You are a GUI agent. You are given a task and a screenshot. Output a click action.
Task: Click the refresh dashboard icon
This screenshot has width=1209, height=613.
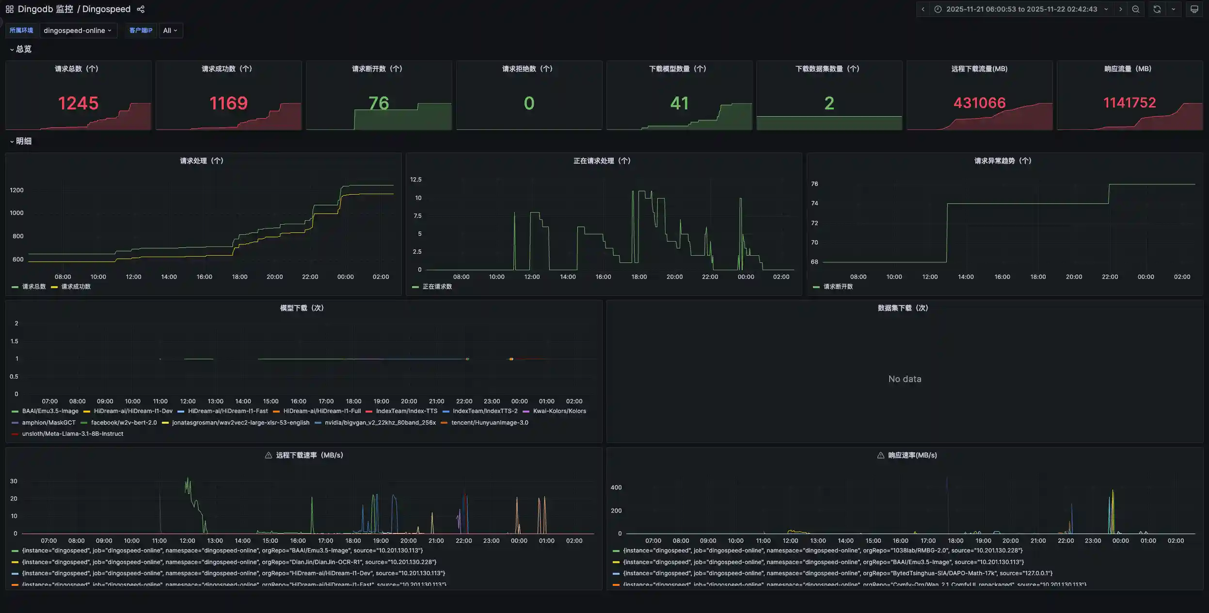point(1158,9)
